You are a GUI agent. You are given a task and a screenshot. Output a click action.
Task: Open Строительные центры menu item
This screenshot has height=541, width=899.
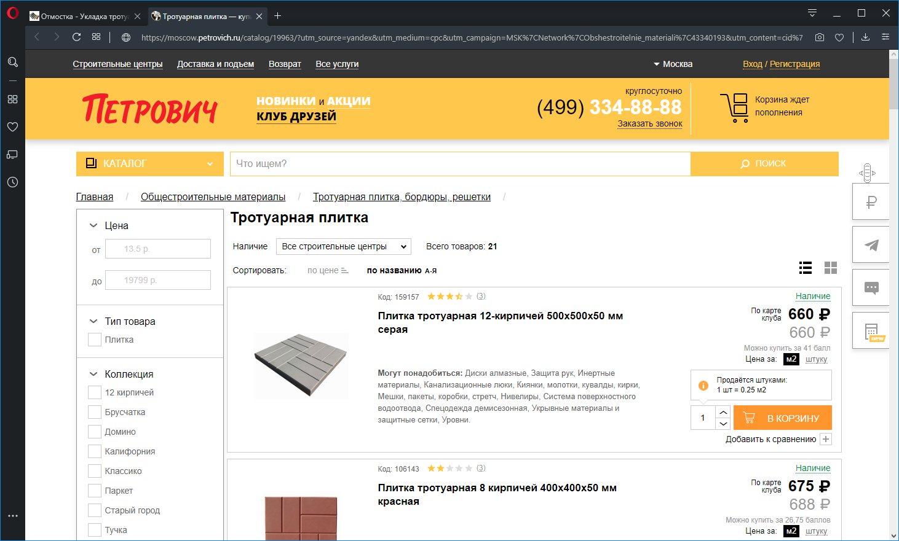pyautogui.click(x=117, y=64)
